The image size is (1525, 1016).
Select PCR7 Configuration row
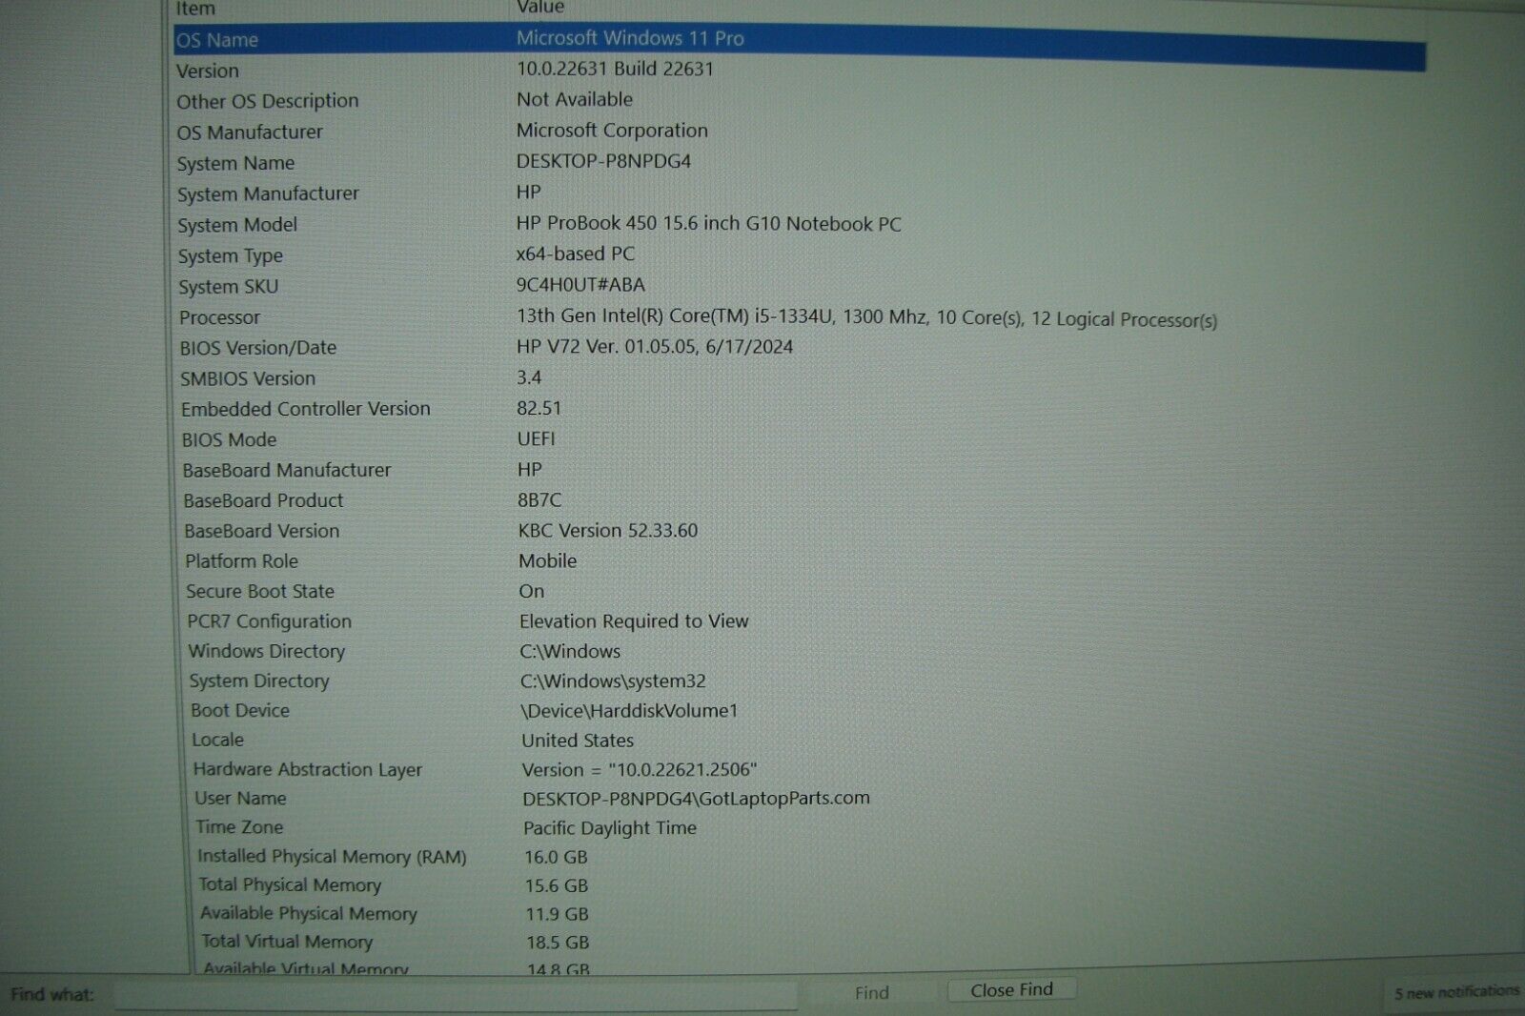click(269, 622)
